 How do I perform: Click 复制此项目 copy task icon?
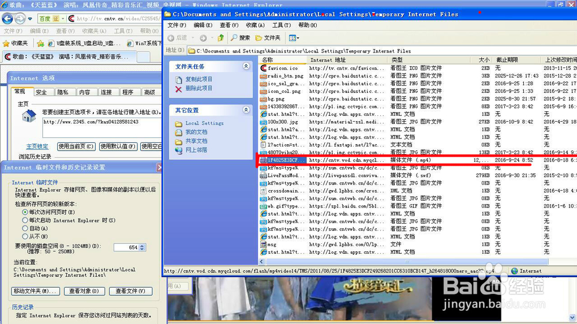pyautogui.click(x=178, y=80)
